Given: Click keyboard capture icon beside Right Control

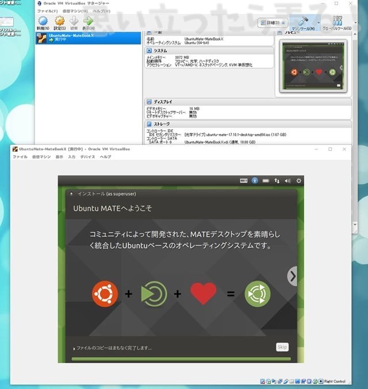Looking at the screenshot, I should pyautogui.click(x=321, y=382).
